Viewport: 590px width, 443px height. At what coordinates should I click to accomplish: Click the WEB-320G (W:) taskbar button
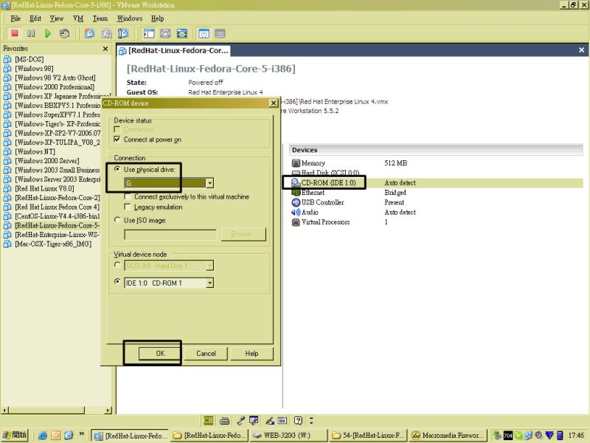(288, 436)
